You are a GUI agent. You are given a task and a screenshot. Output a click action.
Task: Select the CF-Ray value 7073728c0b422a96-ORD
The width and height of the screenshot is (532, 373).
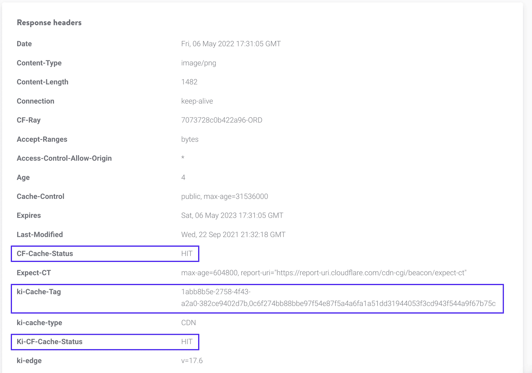point(222,120)
